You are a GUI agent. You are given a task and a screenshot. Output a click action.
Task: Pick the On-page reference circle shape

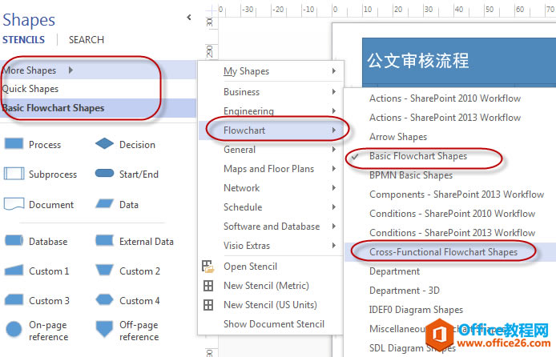14,329
